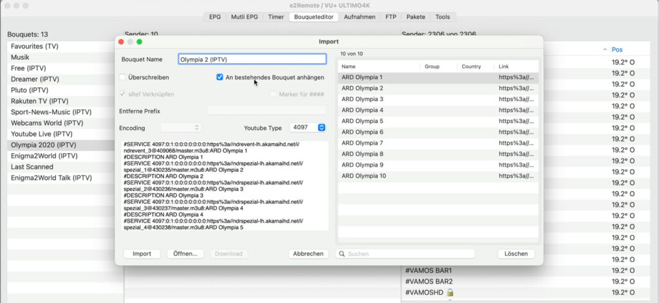Switch to the Aufnahmen tab
The width and height of the screenshot is (659, 303).
tap(359, 17)
